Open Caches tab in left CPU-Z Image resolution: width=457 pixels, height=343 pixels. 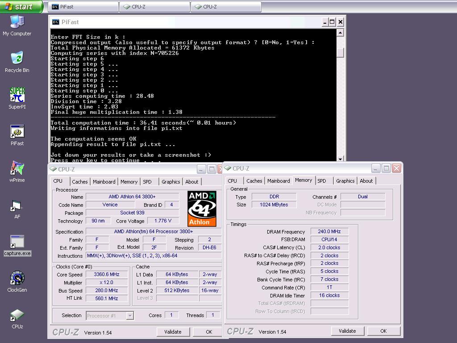click(80, 182)
